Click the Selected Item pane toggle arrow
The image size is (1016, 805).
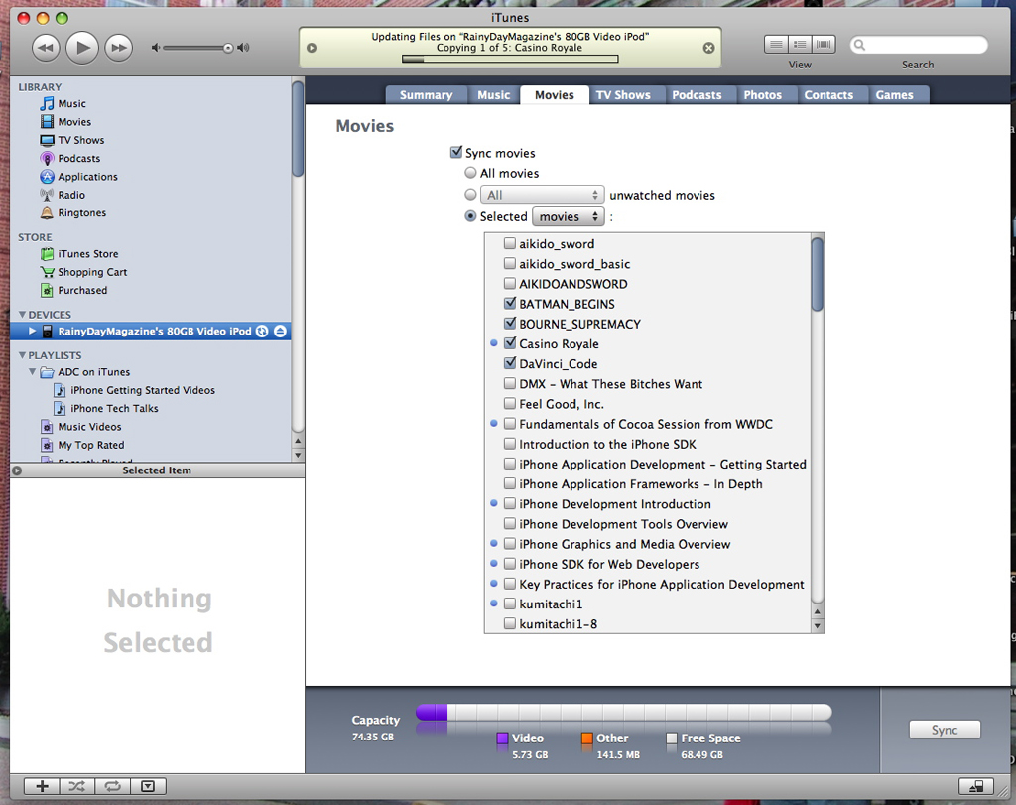click(x=17, y=470)
